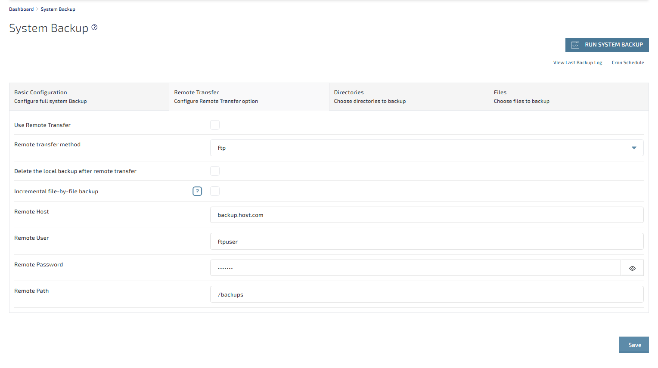Click the help icon beside System Backup title

pos(94,28)
